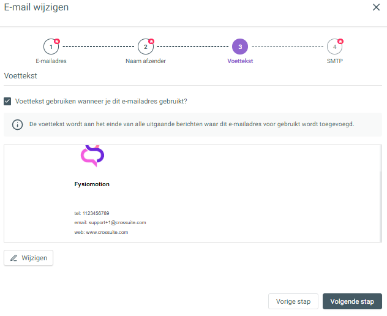Select step 2 Naam afzender circle

click(x=146, y=47)
